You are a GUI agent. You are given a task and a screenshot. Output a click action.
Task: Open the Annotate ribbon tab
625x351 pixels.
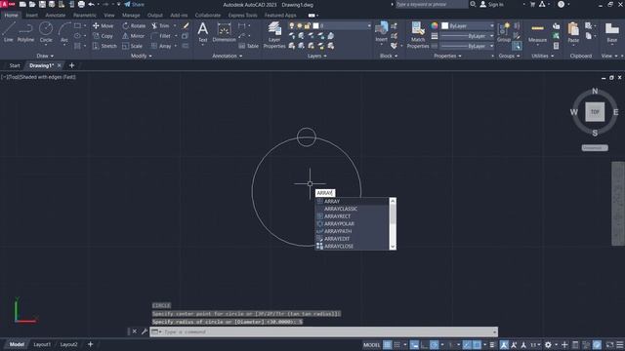(56, 16)
